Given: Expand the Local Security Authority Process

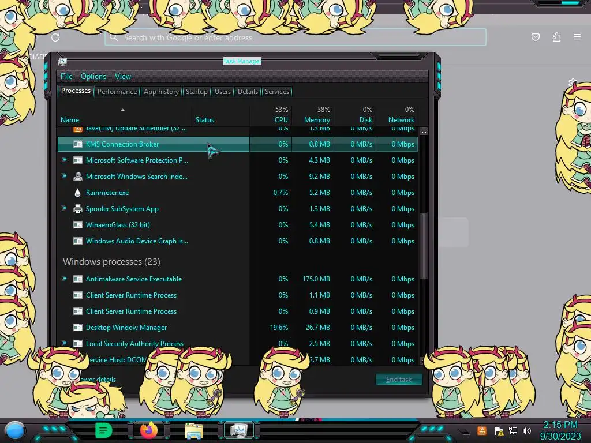Looking at the screenshot, I should (64, 343).
